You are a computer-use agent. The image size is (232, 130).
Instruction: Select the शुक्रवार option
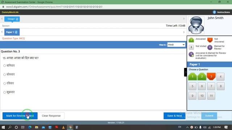(5, 92)
